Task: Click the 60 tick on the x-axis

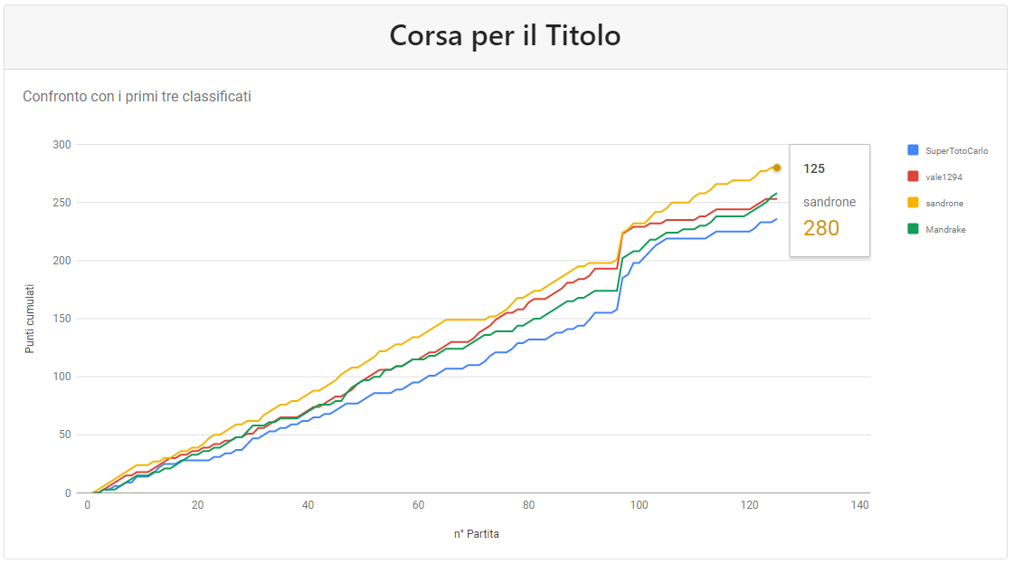Action: click(418, 505)
